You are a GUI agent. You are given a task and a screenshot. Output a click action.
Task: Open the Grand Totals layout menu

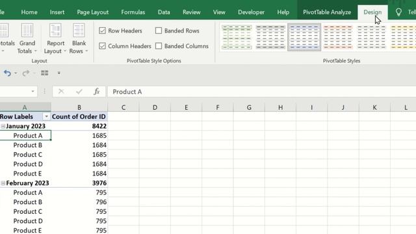[27, 38]
